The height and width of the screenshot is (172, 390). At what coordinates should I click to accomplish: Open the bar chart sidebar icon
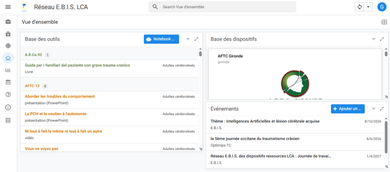(x=8, y=70)
